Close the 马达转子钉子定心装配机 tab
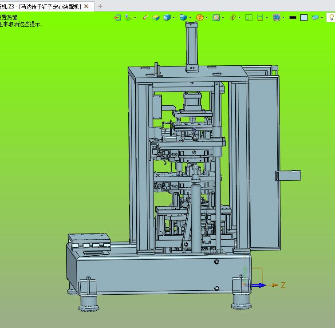 pos(87,6)
